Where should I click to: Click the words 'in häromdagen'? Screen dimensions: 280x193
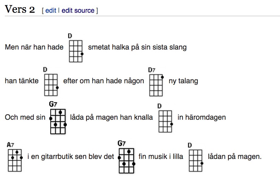click(202, 117)
